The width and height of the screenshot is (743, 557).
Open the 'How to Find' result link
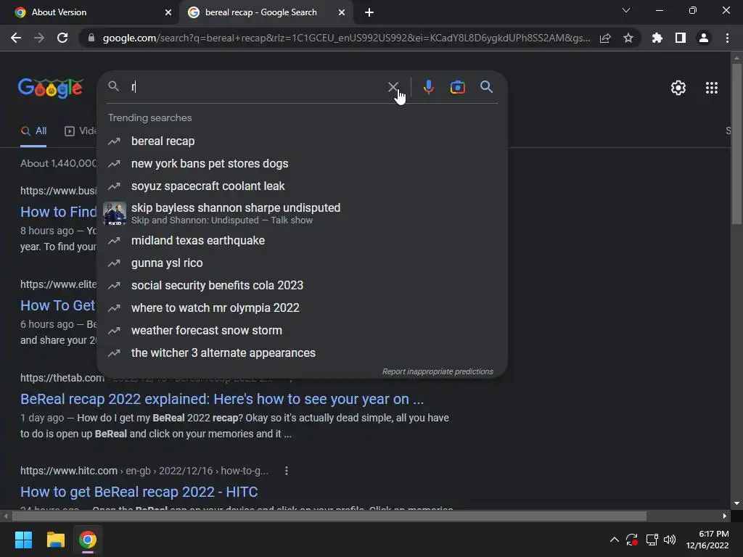click(x=58, y=213)
